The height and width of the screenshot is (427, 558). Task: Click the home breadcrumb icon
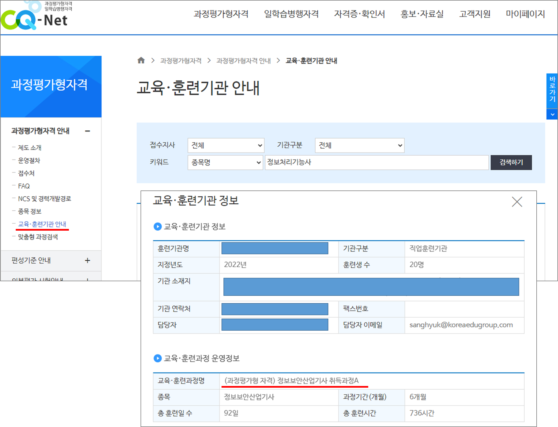[141, 60]
